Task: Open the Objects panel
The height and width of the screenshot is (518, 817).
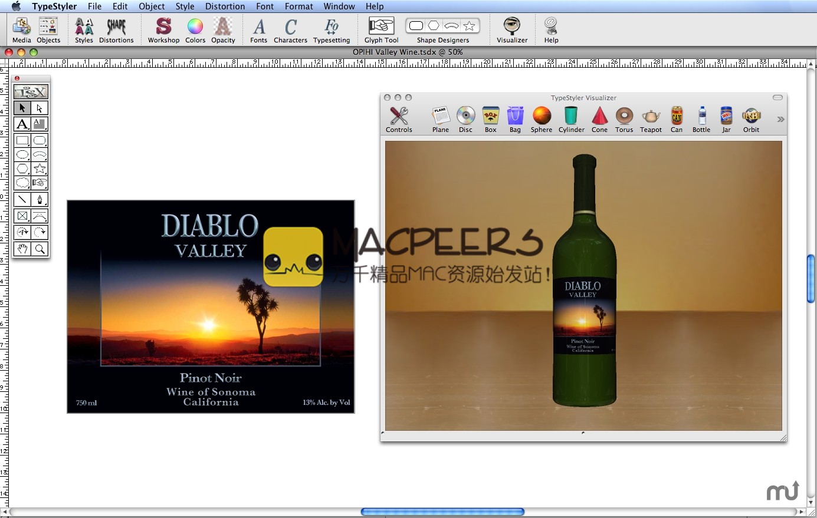Action: [48, 30]
